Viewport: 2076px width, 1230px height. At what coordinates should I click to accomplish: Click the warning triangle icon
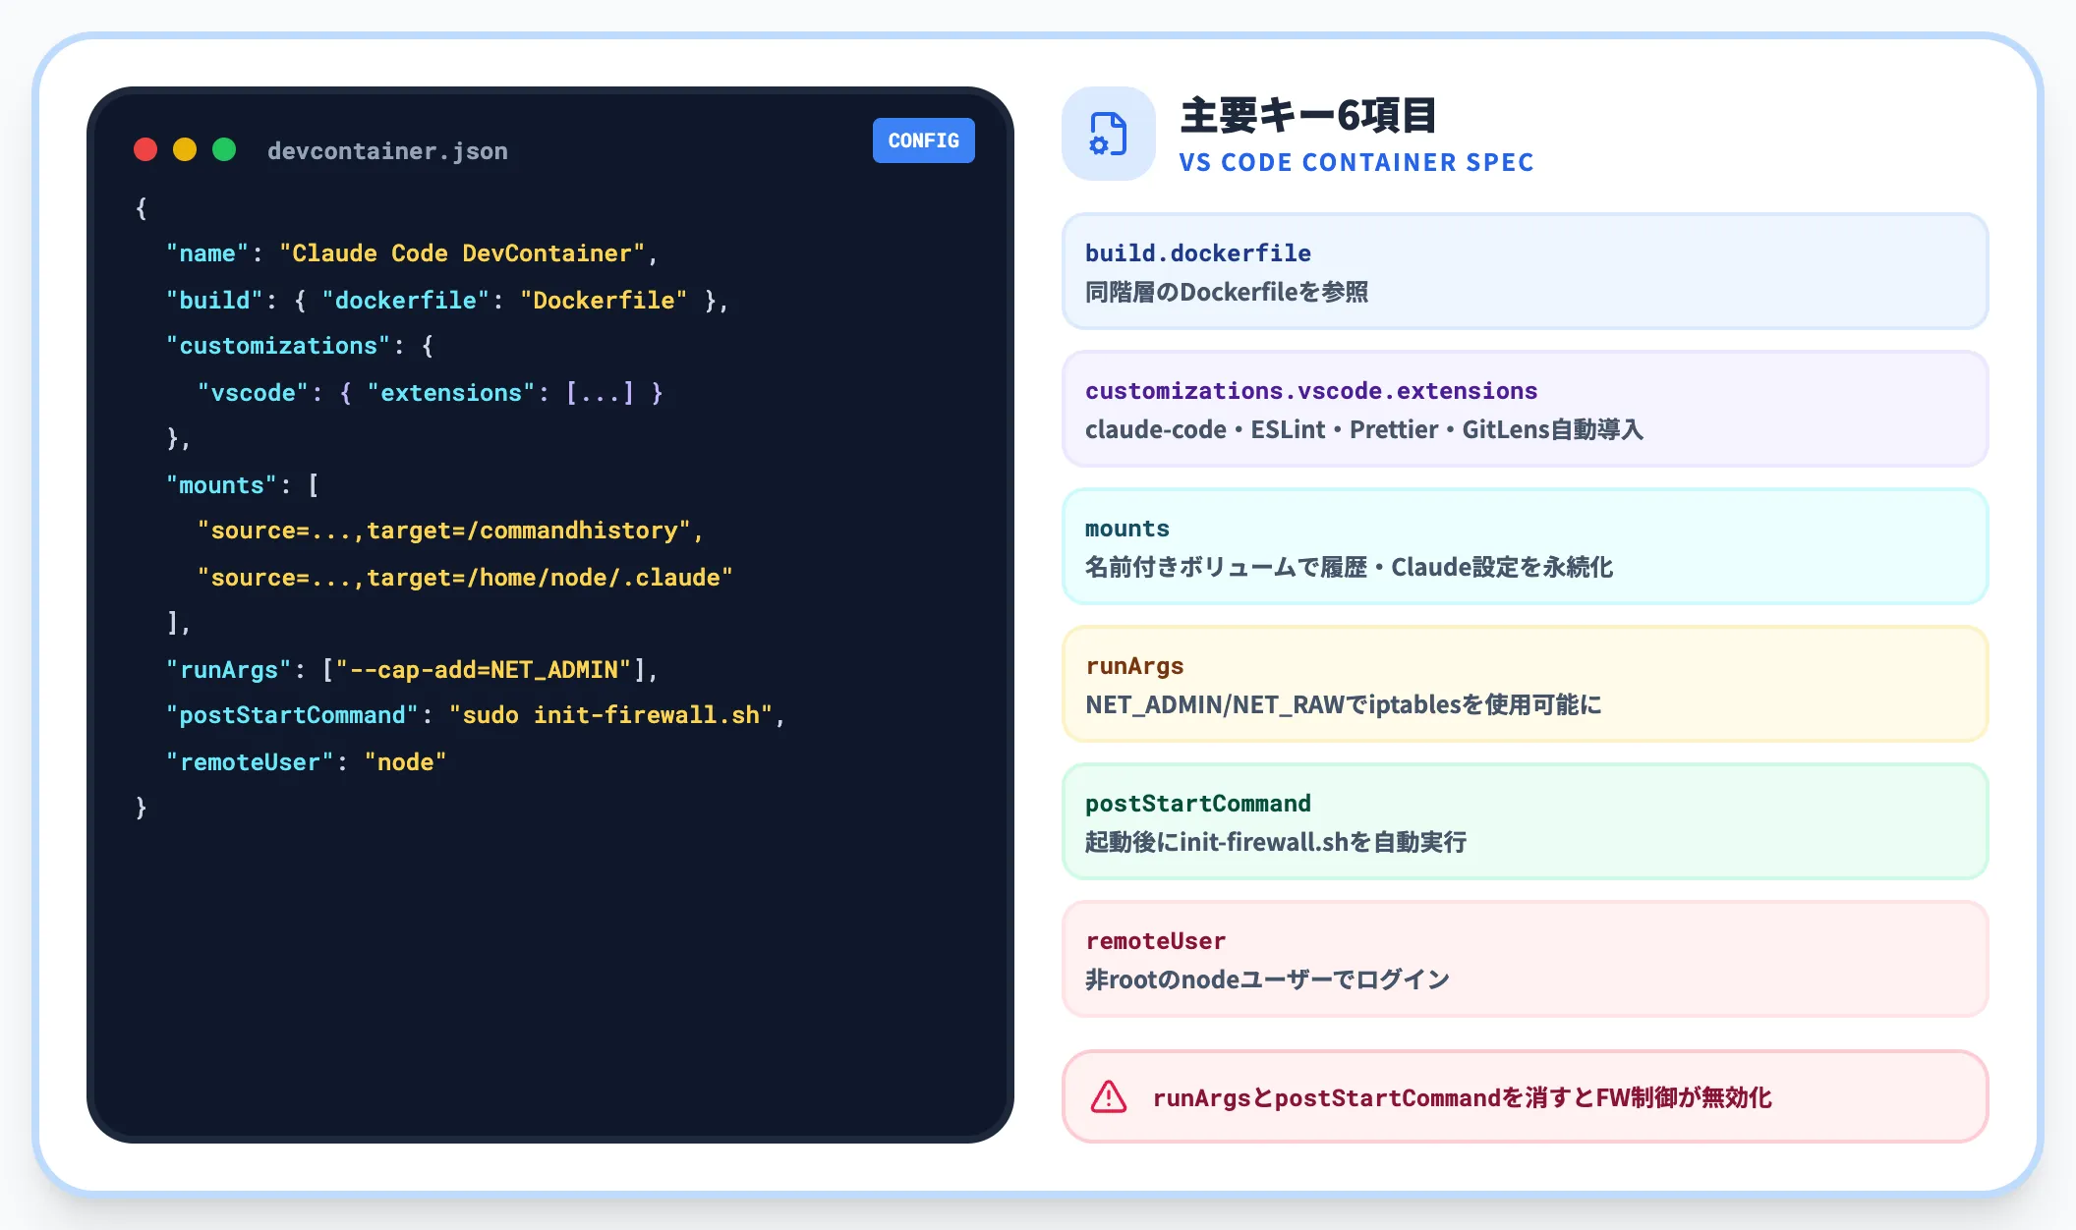pyautogui.click(x=1109, y=1096)
